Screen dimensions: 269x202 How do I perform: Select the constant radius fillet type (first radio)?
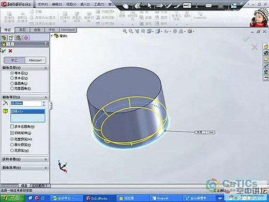tap(12, 73)
